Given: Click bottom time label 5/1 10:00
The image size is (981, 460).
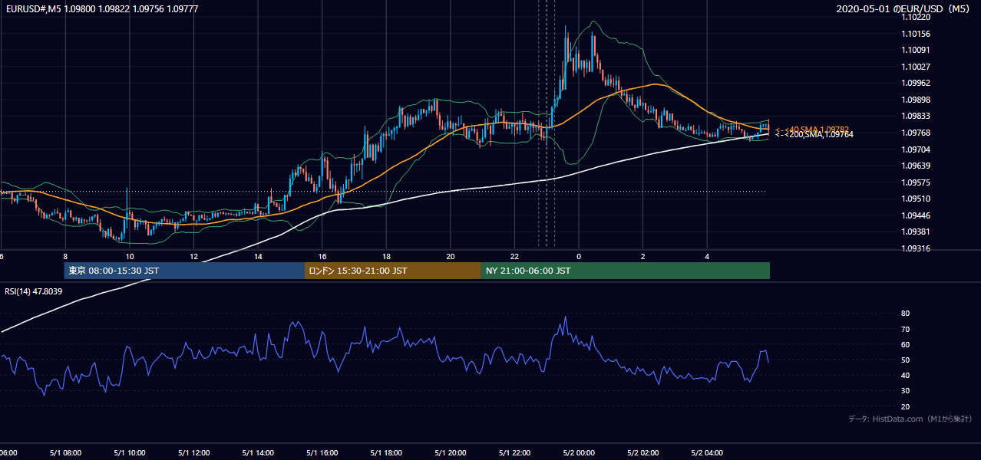Looking at the screenshot, I should tap(129, 453).
